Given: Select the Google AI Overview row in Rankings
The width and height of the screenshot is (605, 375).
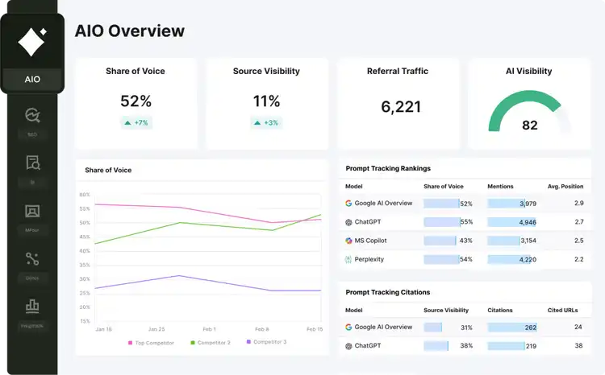Looking at the screenshot, I should click(x=465, y=204).
